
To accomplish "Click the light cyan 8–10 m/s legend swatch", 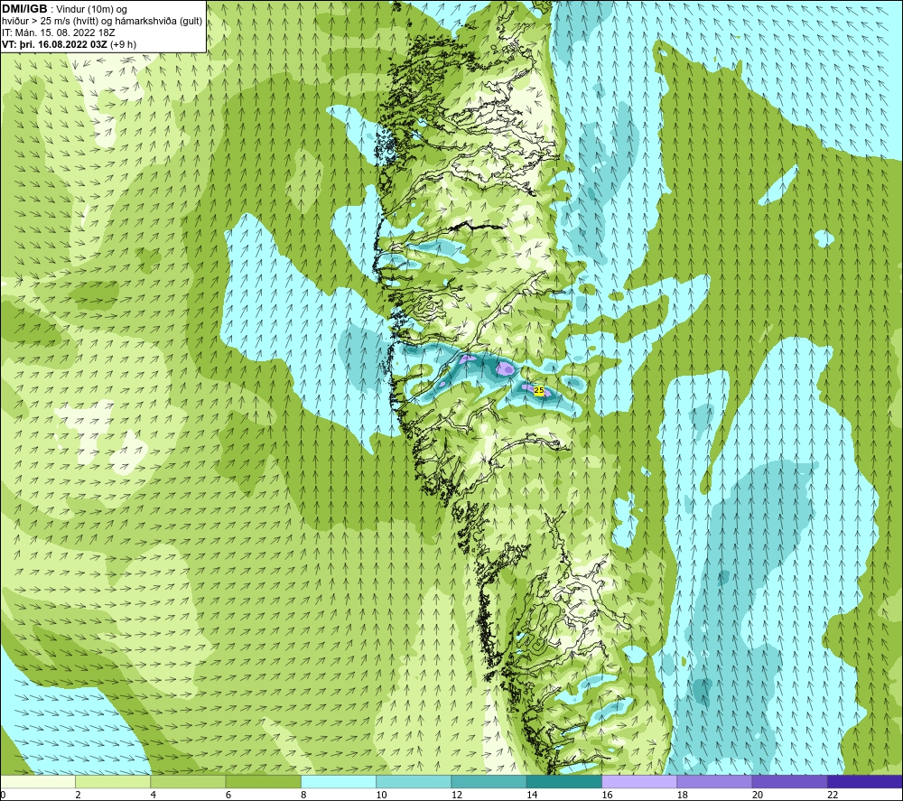I will [339, 781].
